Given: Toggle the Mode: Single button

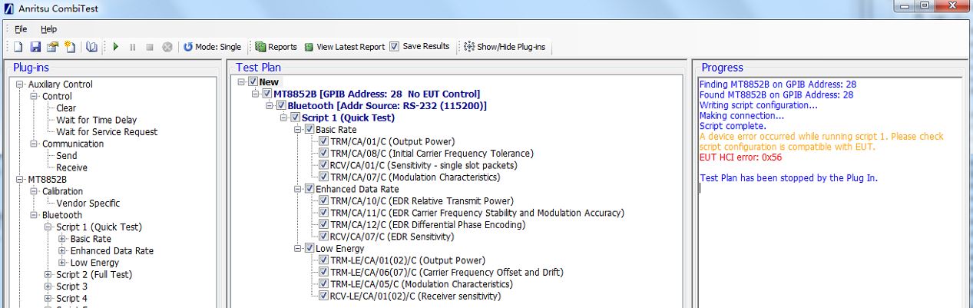Looking at the screenshot, I should [x=212, y=47].
